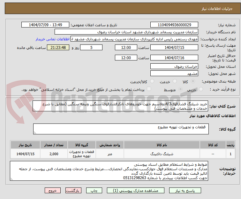Click the 'بازگشت' back button
The width and height of the screenshot is (241, 199).
coord(73,191)
